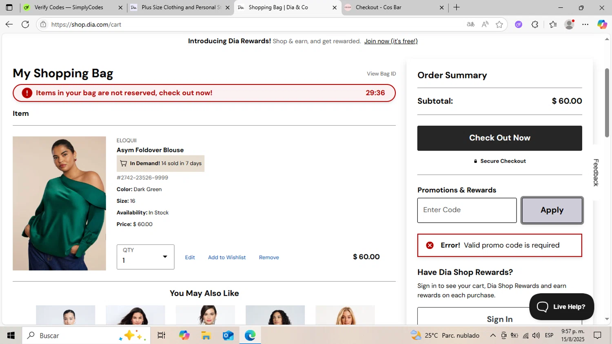The width and height of the screenshot is (612, 344).
Task: Open the green blouse product image
Action: click(x=59, y=203)
